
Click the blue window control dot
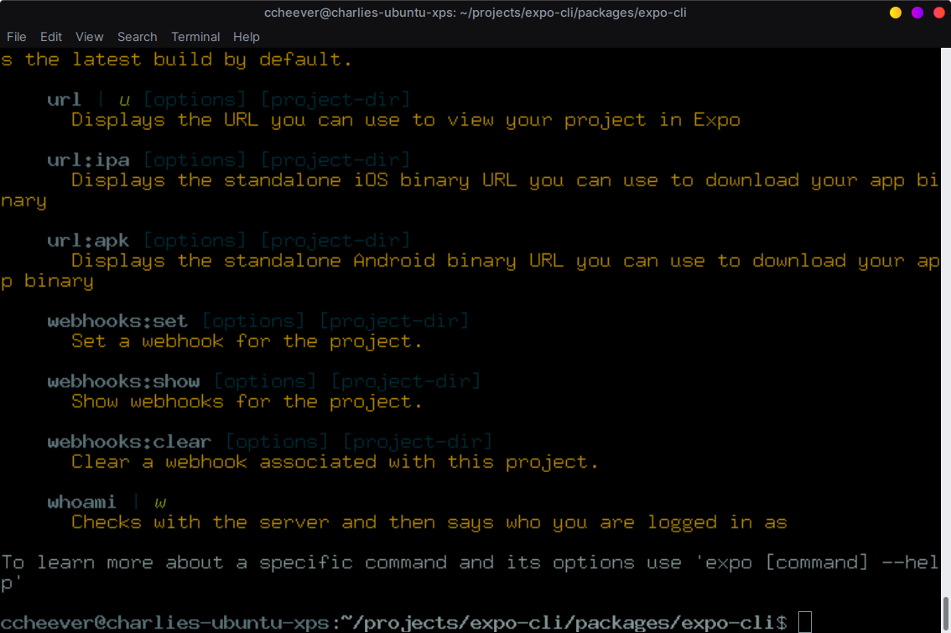pos(918,13)
